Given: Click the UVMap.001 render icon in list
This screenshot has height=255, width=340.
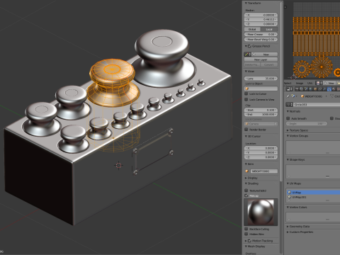Looking at the screenshot, I should tap(290, 197).
